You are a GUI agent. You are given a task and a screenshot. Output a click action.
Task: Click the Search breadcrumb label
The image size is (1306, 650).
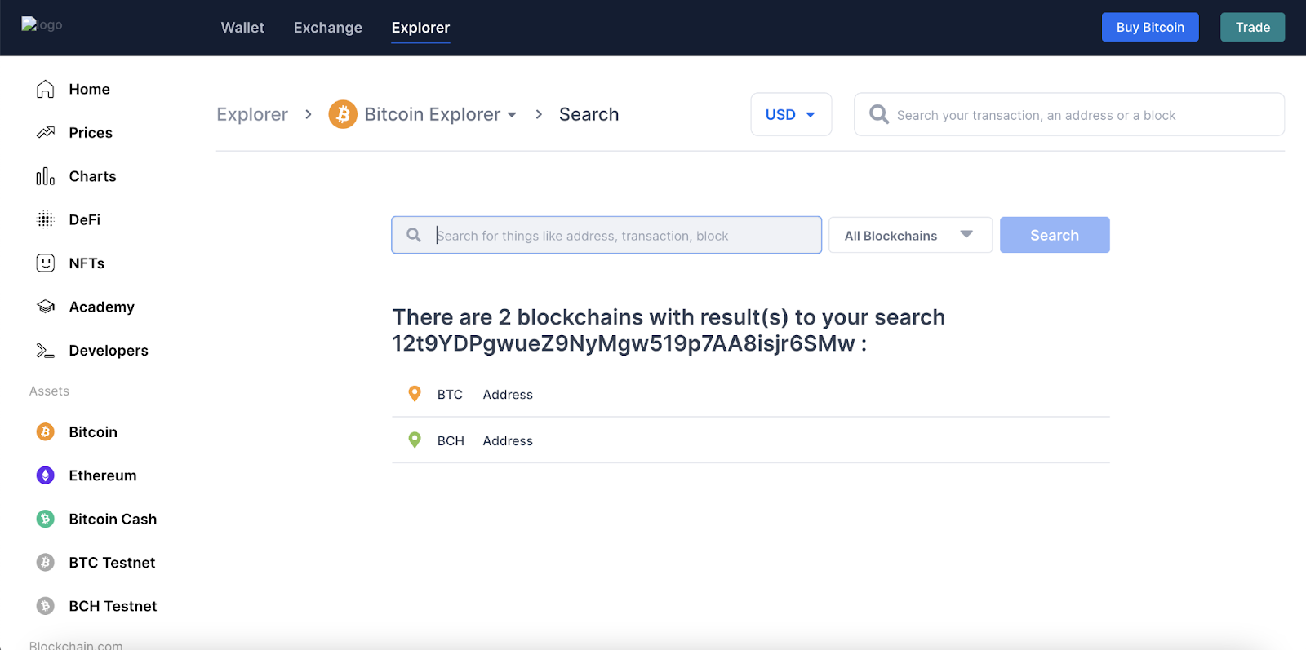pyautogui.click(x=589, y=114)
